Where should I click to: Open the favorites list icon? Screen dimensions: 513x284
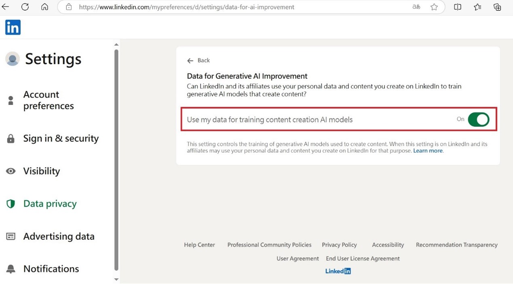[477, 7]
